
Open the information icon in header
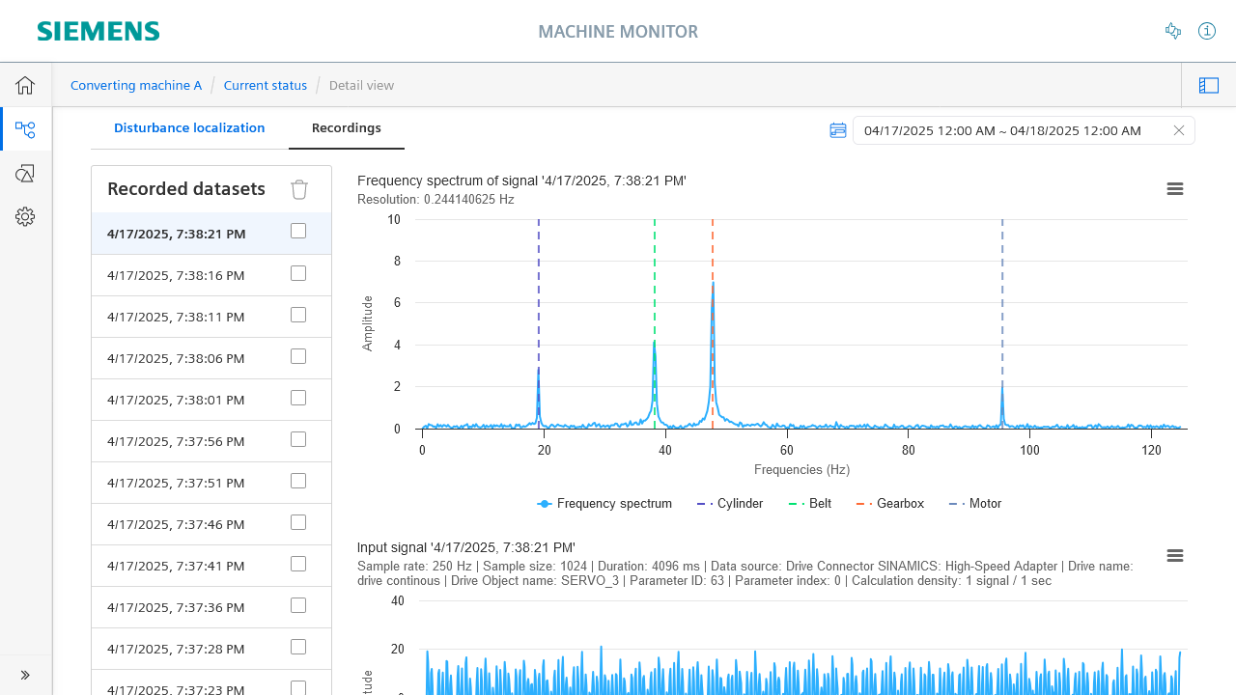tap(1207, 31)
